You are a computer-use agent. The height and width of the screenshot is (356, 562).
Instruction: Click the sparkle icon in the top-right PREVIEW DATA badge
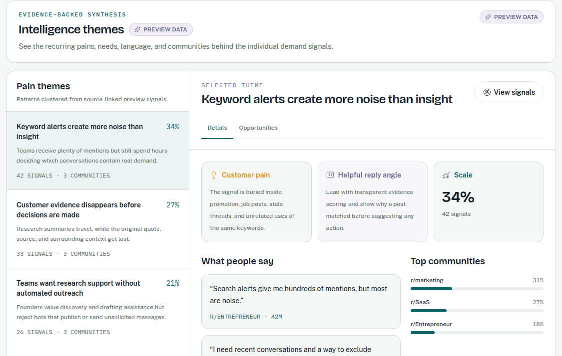tap(488, 17)
